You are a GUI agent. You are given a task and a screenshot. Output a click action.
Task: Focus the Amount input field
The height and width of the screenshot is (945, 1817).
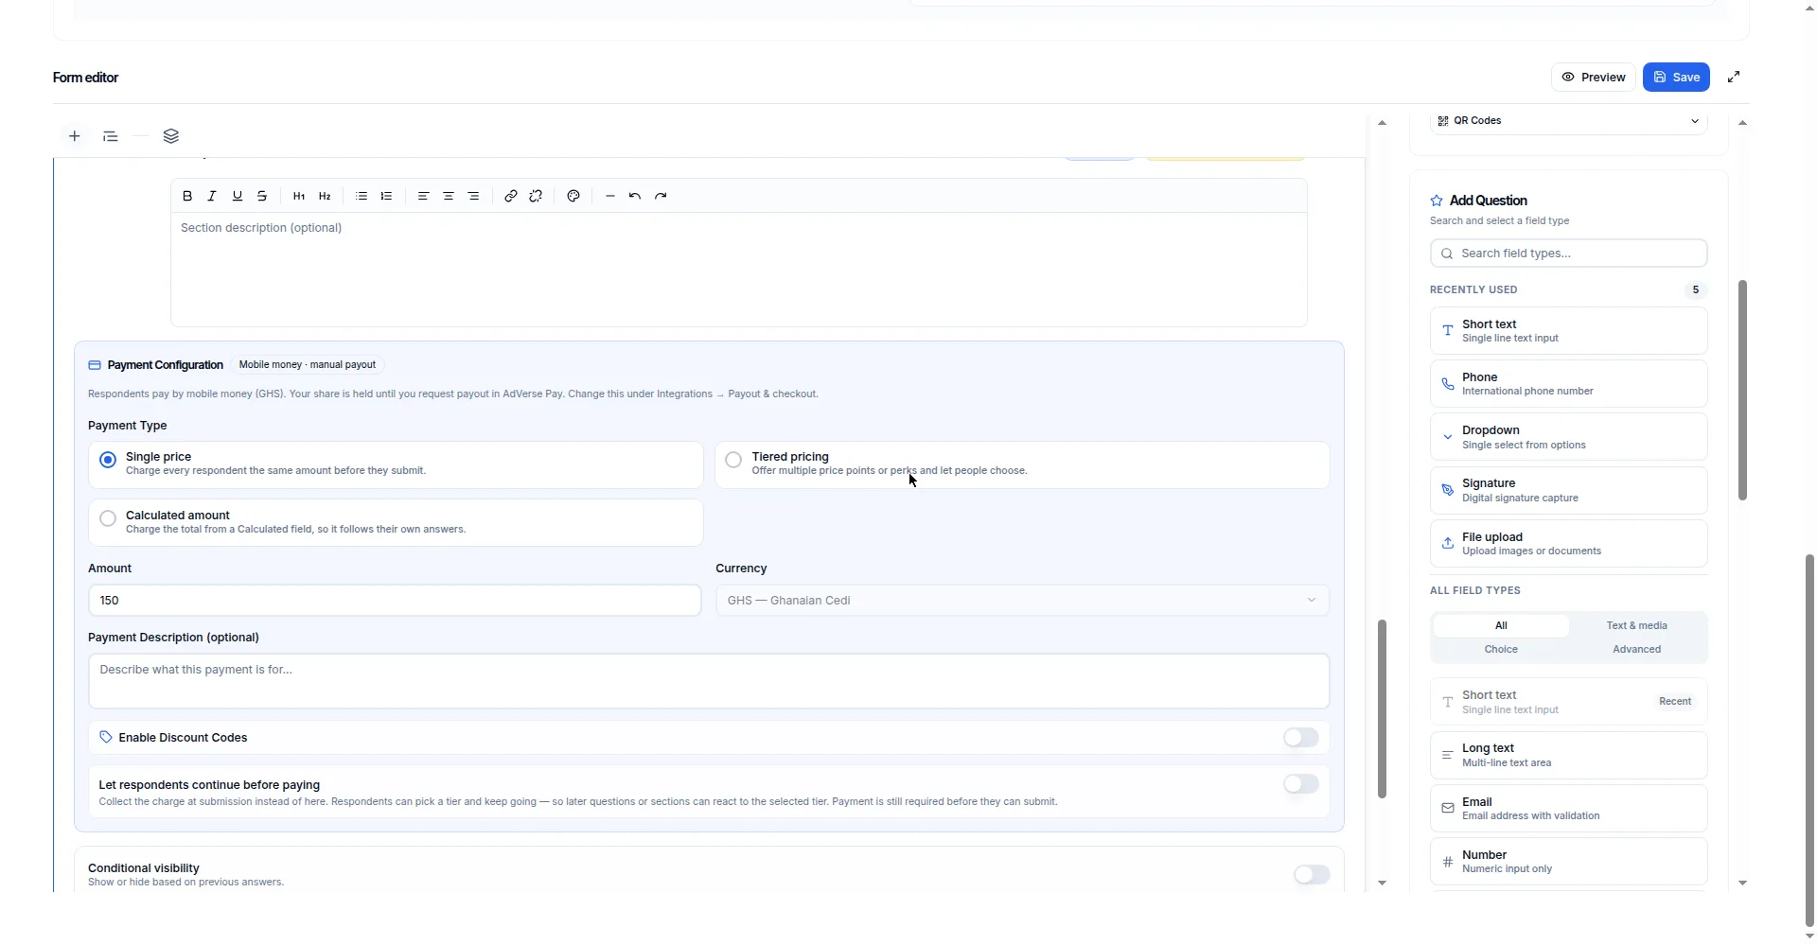tap(395, 601)
